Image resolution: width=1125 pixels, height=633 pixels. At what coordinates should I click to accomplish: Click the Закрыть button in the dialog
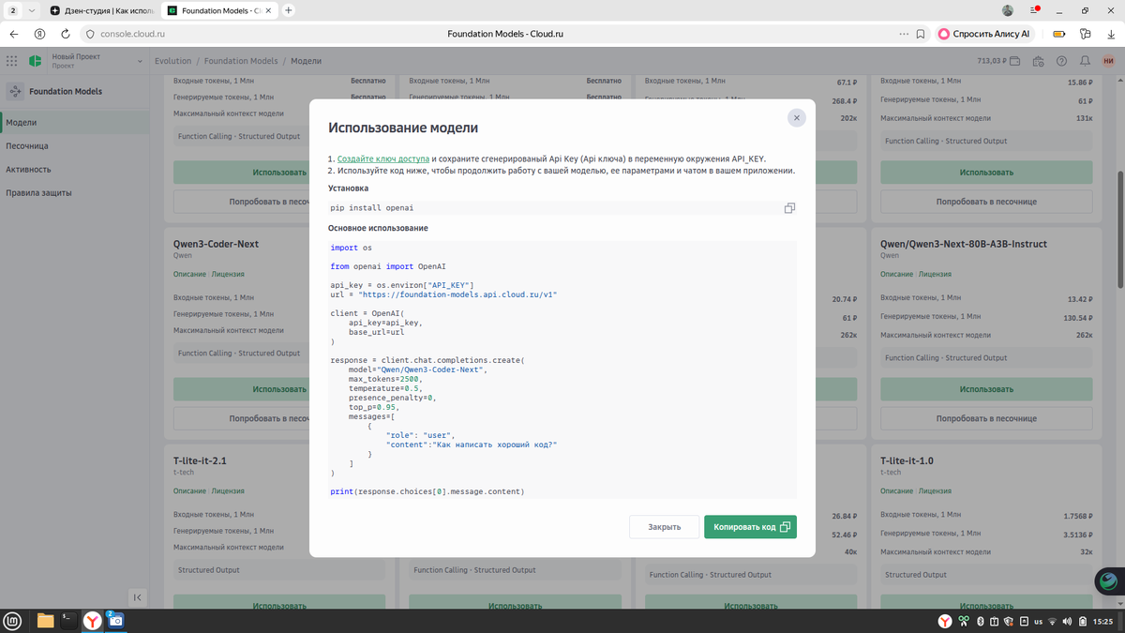[x=664, y=527]
